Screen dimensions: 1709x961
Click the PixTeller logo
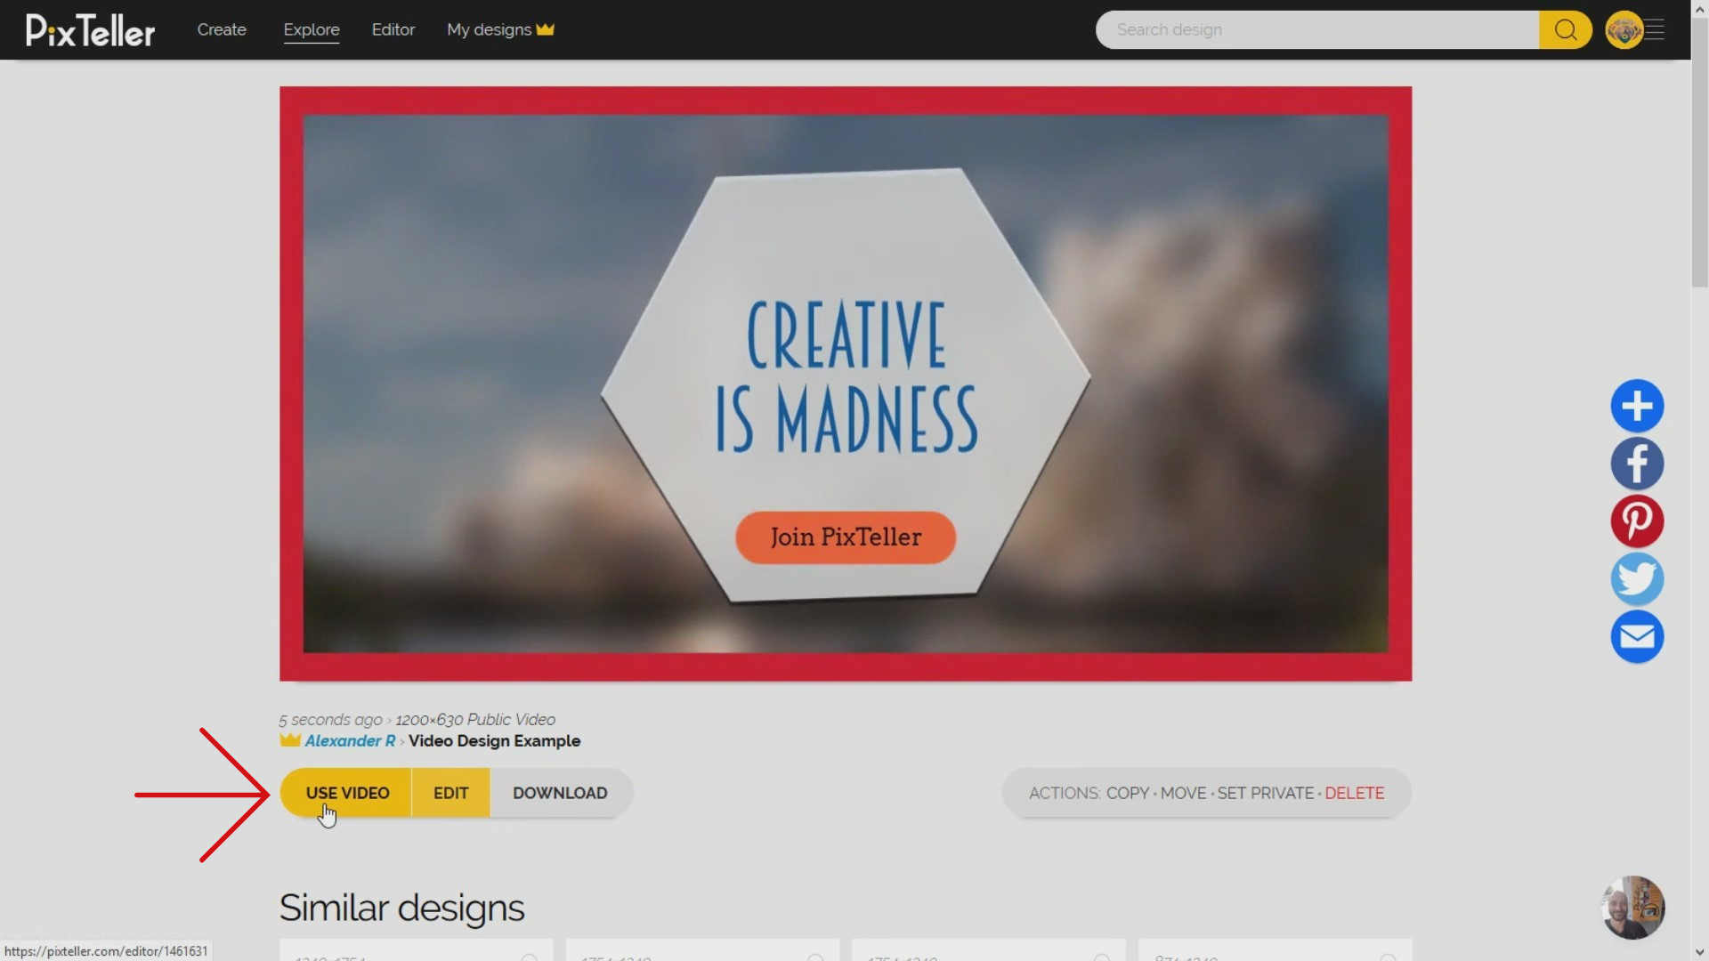tap(90, 30)
